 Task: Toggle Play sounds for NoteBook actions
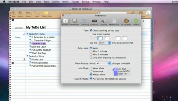coord(91,79)
